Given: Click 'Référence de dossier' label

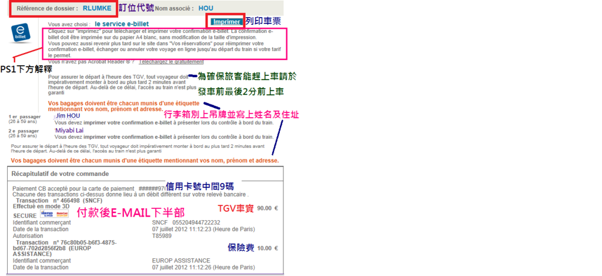Looking at the screenshot, I should [x=47, y=8].
